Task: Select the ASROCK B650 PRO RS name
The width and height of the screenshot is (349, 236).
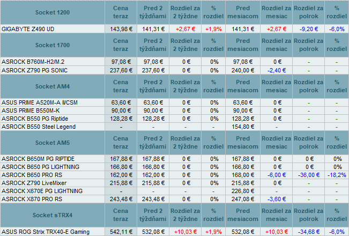Action: tap(32, 175)
